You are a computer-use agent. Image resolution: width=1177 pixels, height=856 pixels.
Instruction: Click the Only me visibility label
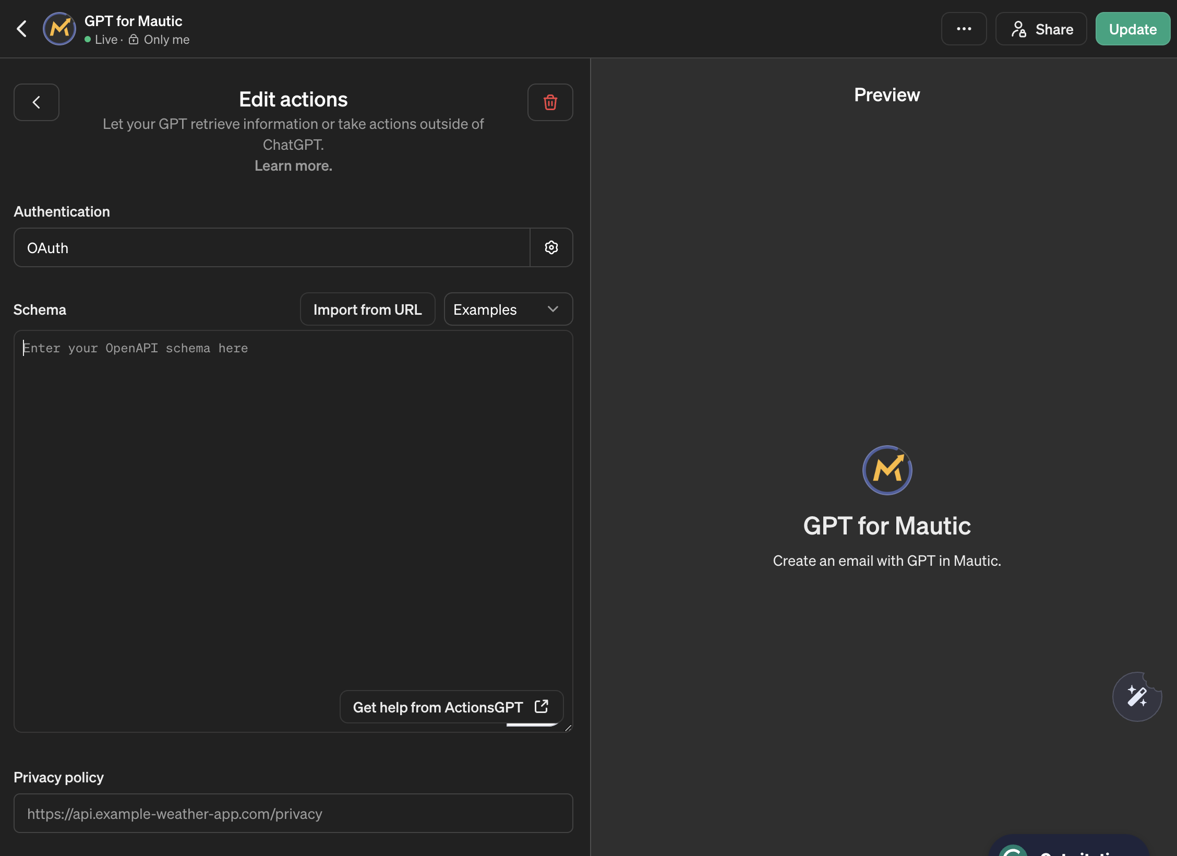[166, 40]
